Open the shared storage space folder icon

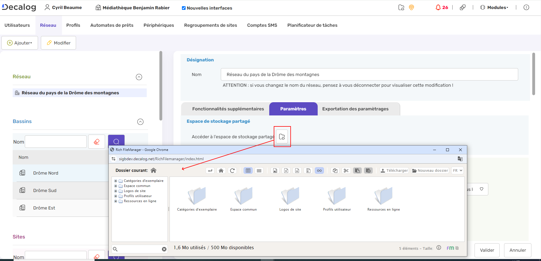click(x=282, y=137)
